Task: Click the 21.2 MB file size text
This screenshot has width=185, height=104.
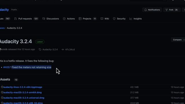Action: point(134,92)
